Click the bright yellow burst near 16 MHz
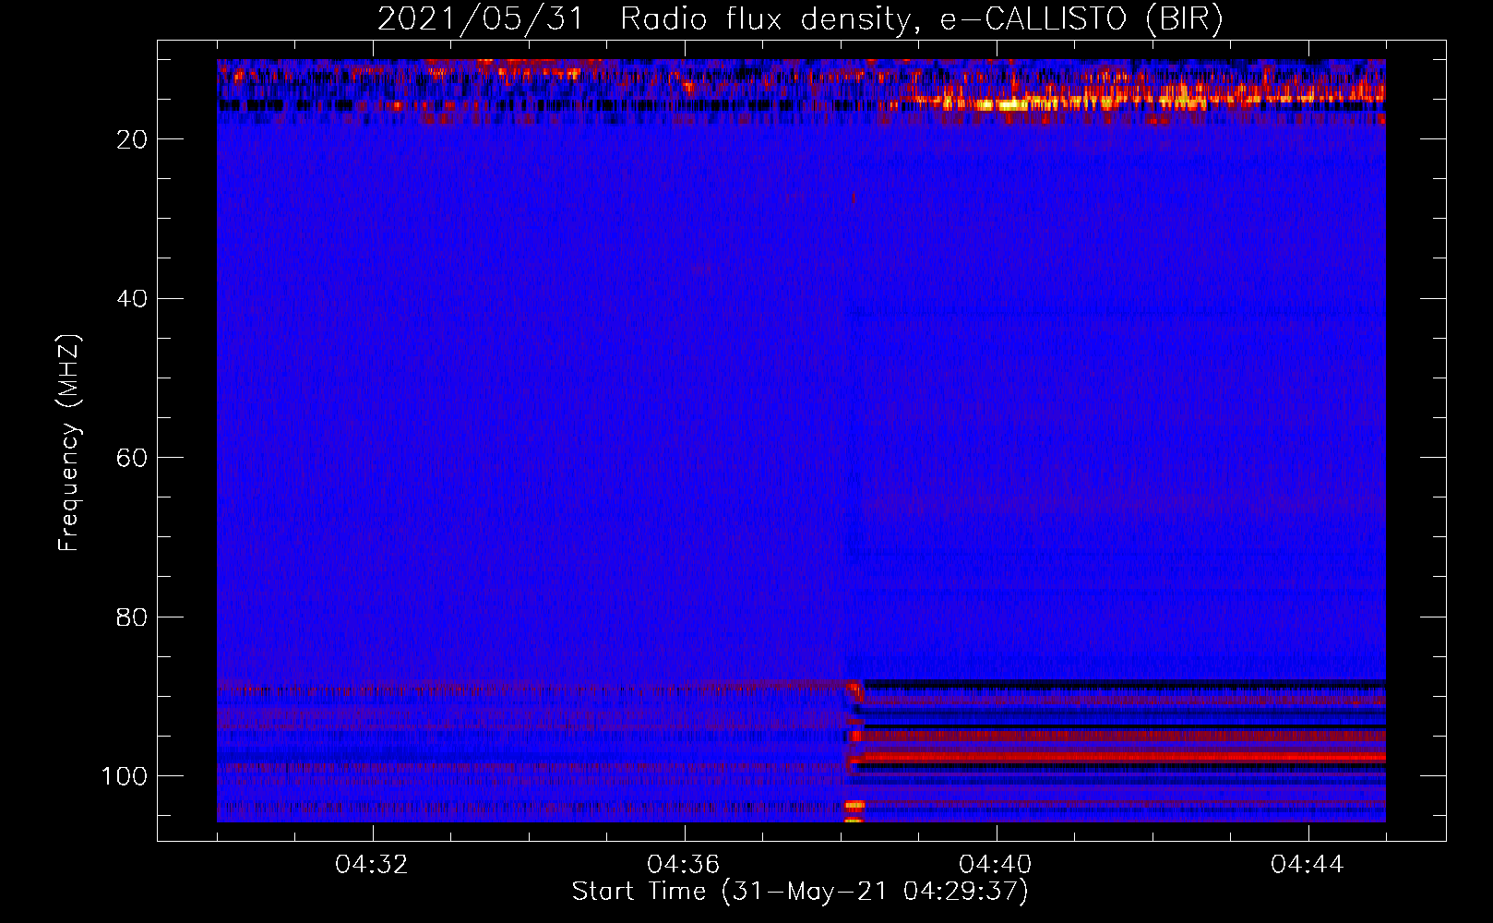Screen dimensions: 1493x923 [x=1001, y=104]
